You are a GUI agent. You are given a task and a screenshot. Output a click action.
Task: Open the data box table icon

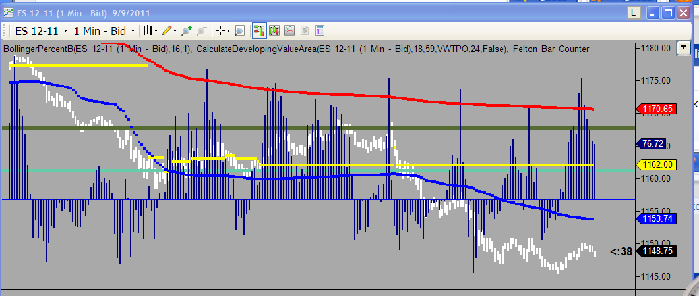320,31
